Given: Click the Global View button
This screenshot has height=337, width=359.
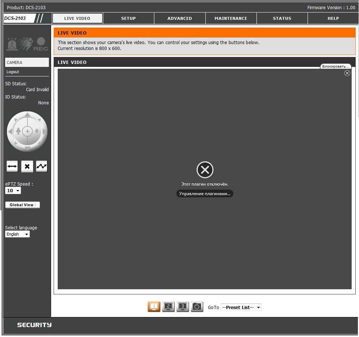Looking at the screenshot, I should point(22,205).
